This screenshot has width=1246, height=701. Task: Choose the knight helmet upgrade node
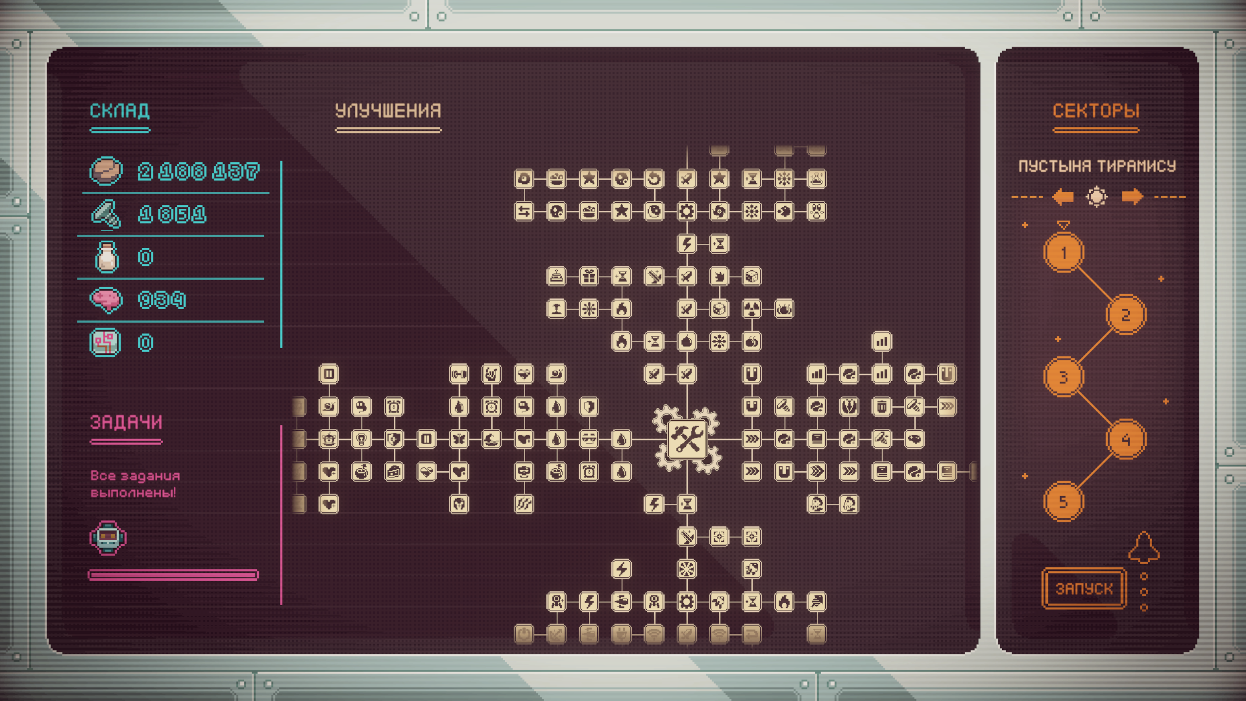click(x=458, y=504)
